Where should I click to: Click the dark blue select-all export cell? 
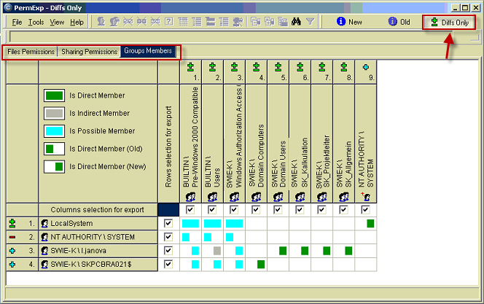[x=168, y=210]
